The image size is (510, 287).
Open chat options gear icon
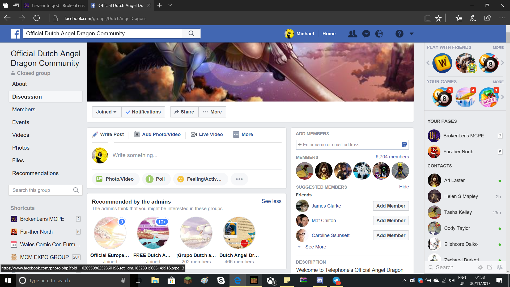(x=480, y=267)
